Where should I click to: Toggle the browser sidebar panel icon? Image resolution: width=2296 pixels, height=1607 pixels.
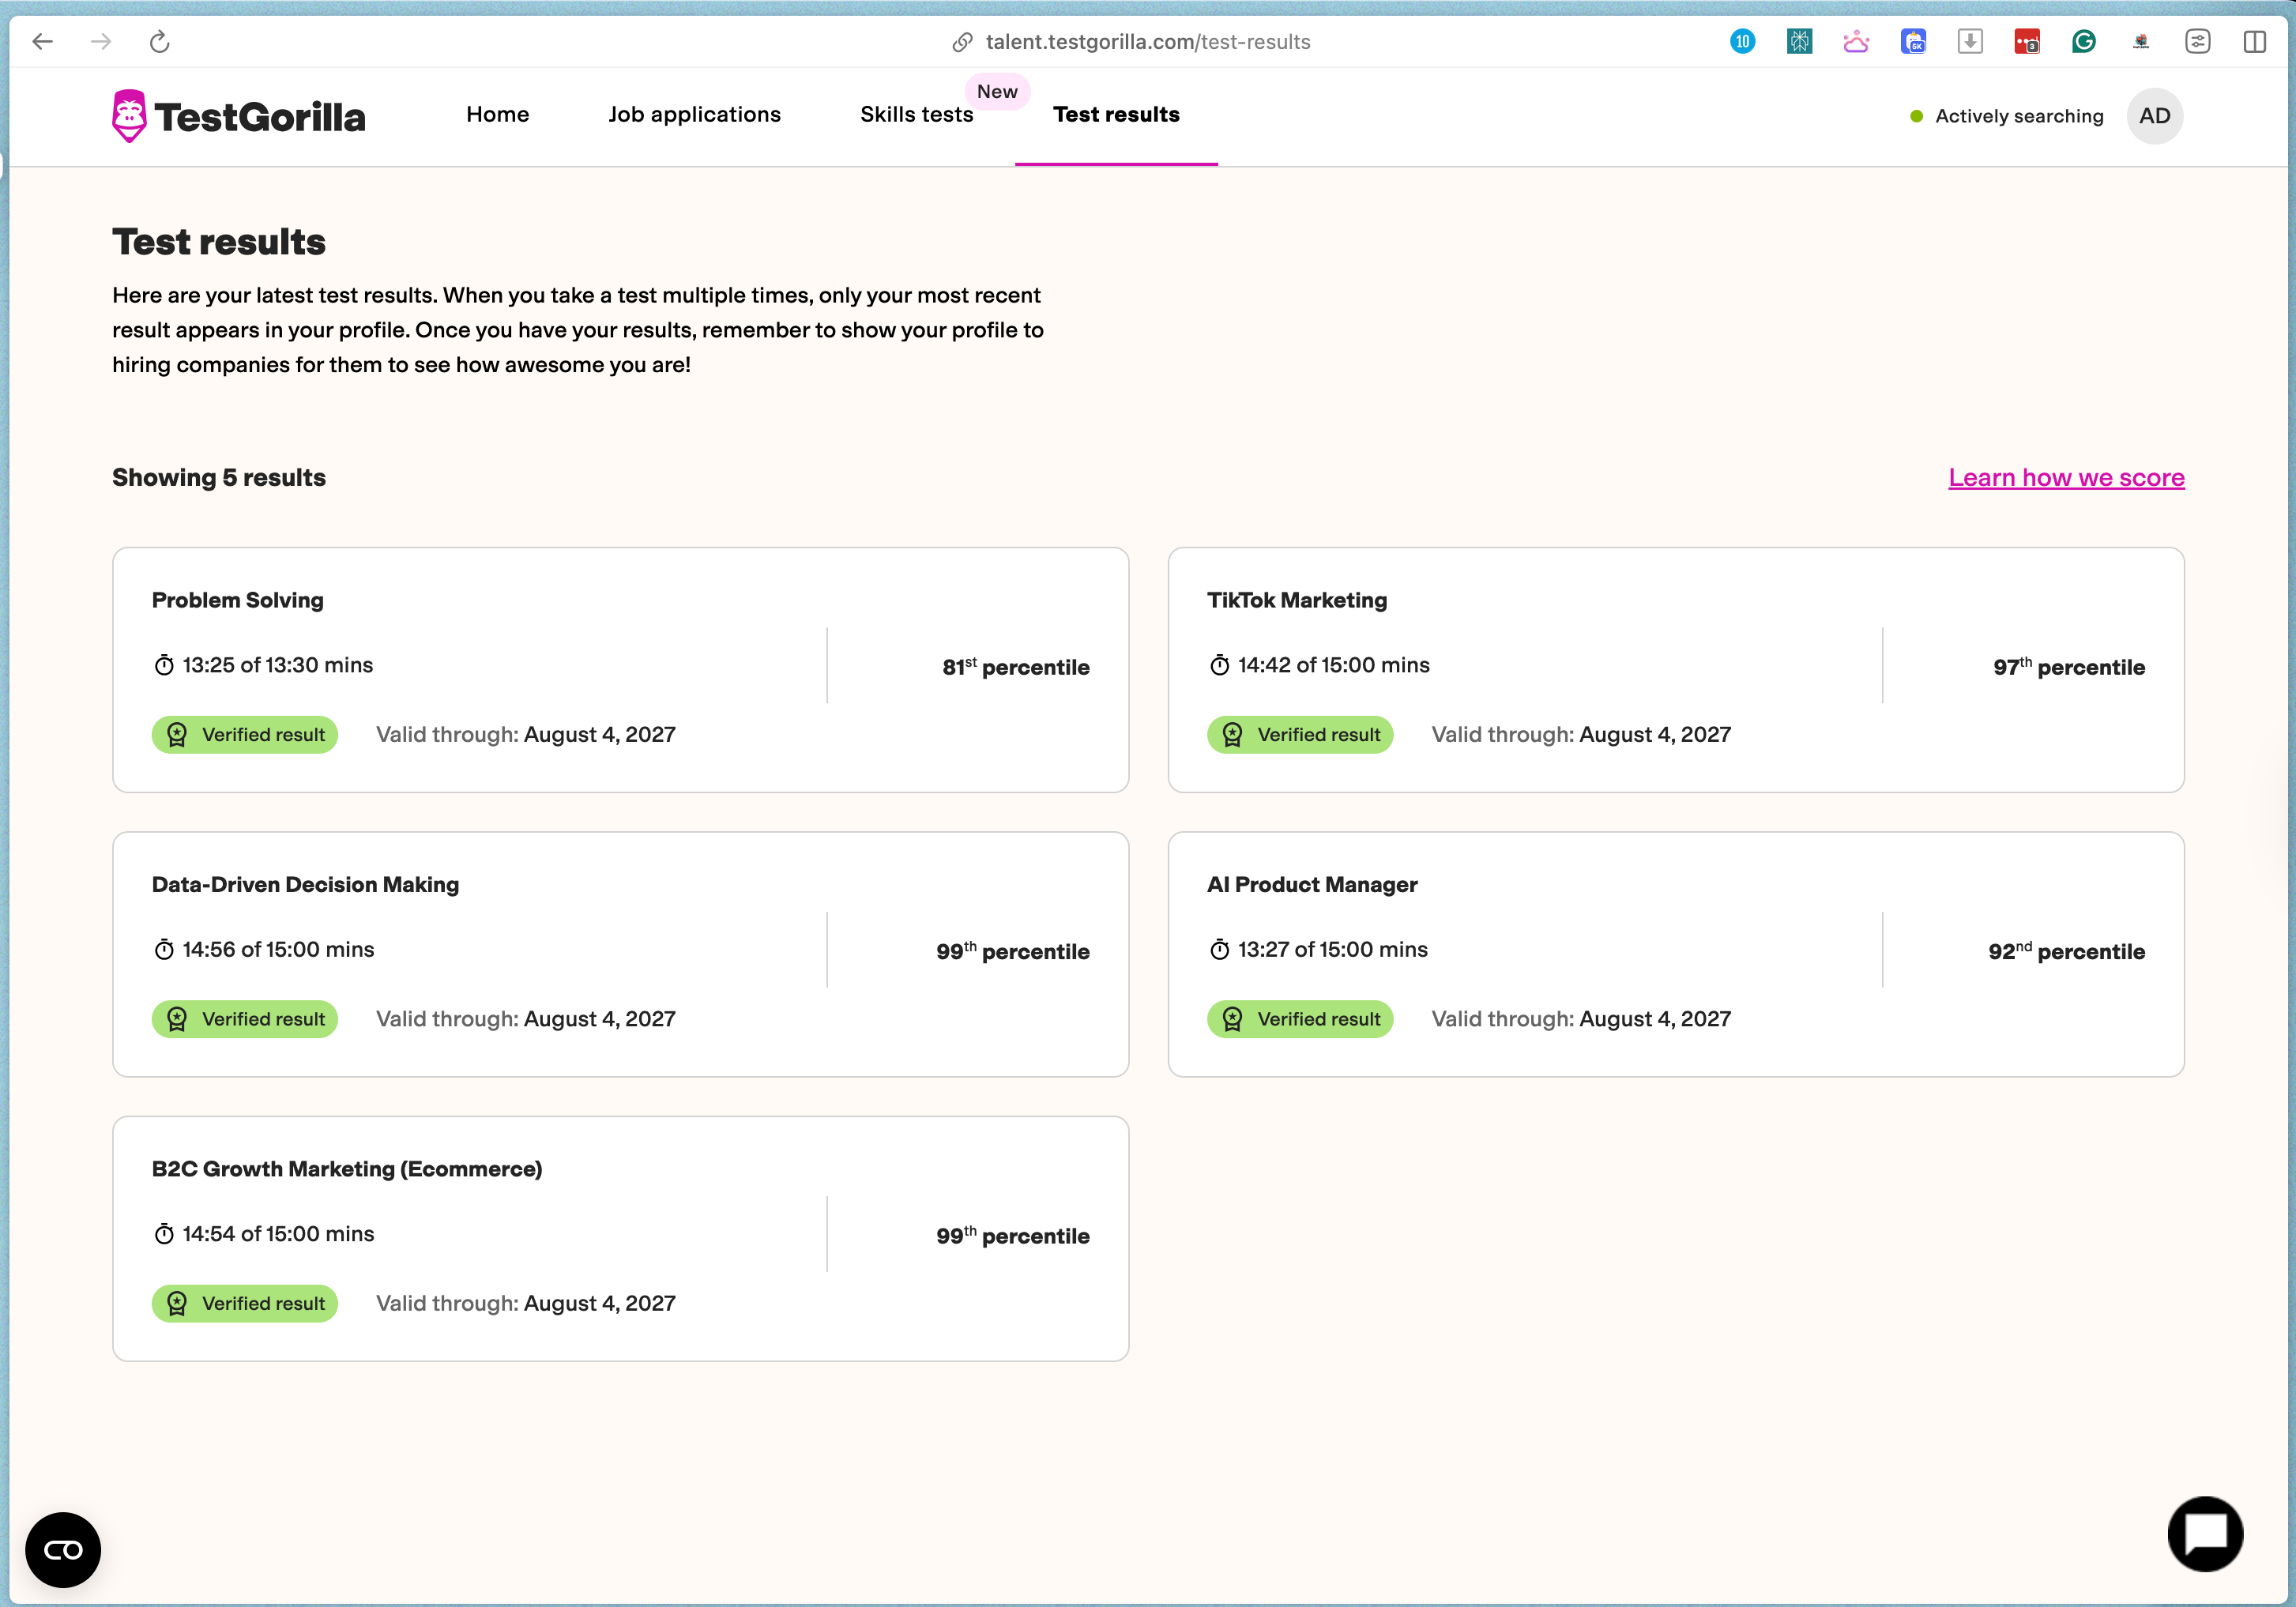click(x=2253, y=42)
